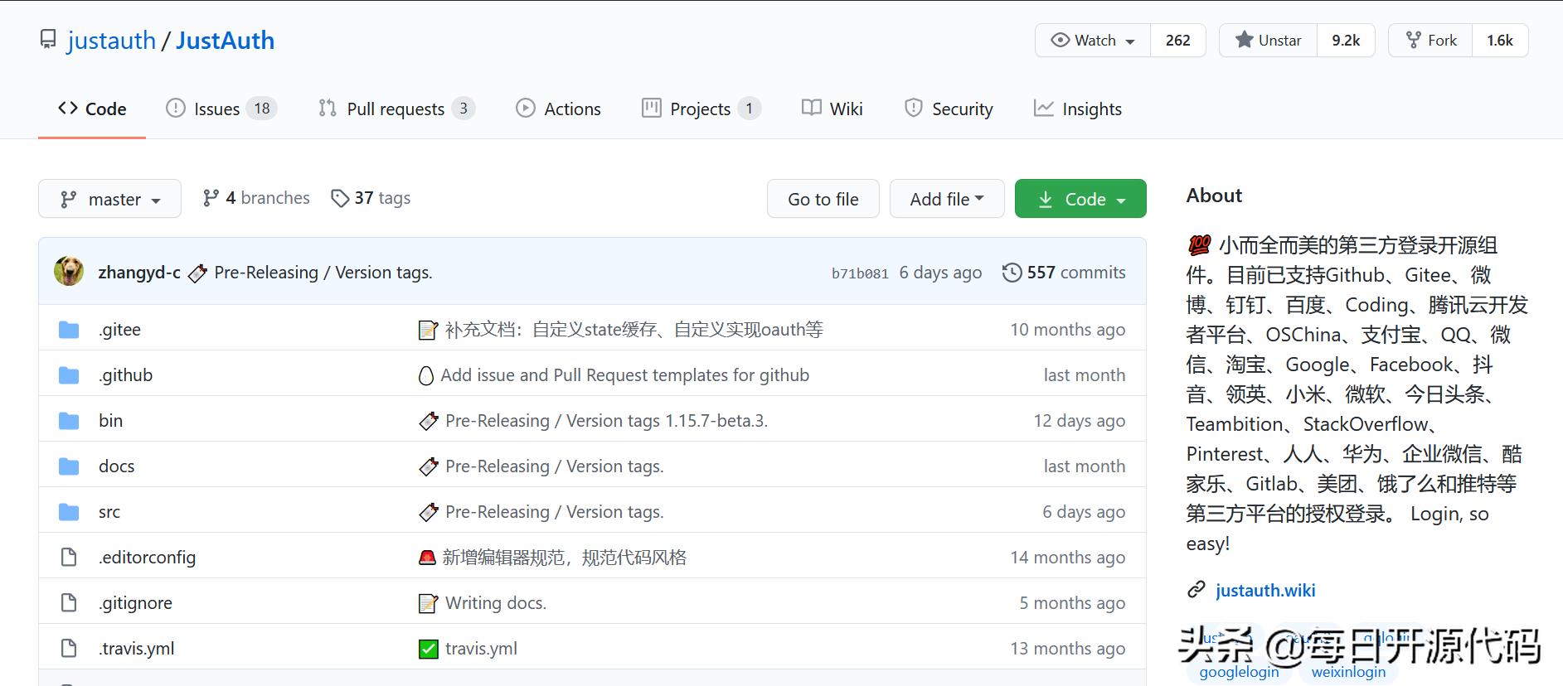The image size is (1563, 686).
Task: View the 557 commits history
Action: tap(1064, 273)
